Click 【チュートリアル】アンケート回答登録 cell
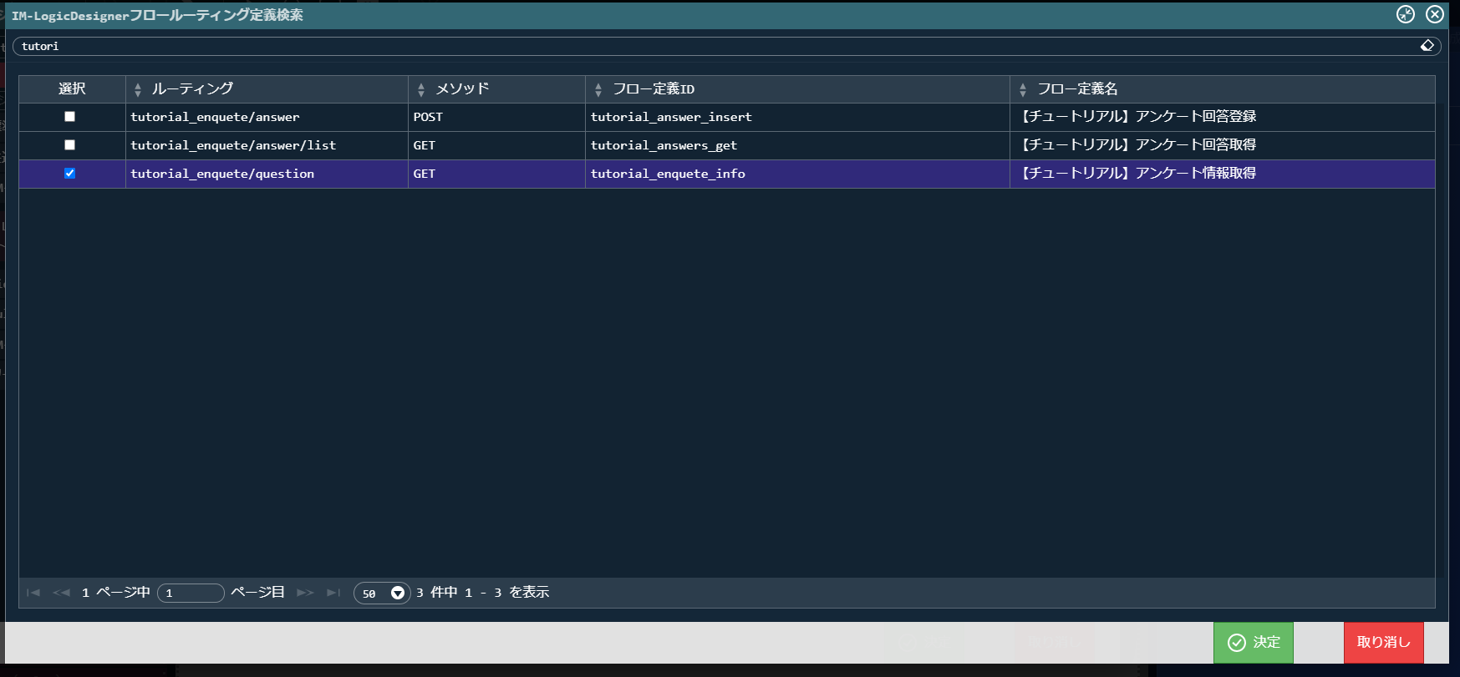1460x677 pixels. click(1223, 117)
